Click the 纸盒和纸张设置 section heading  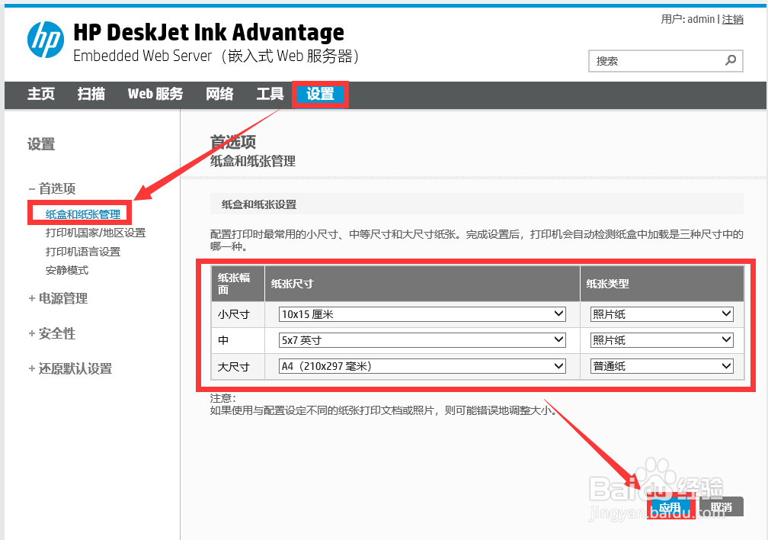click(259, 204)
